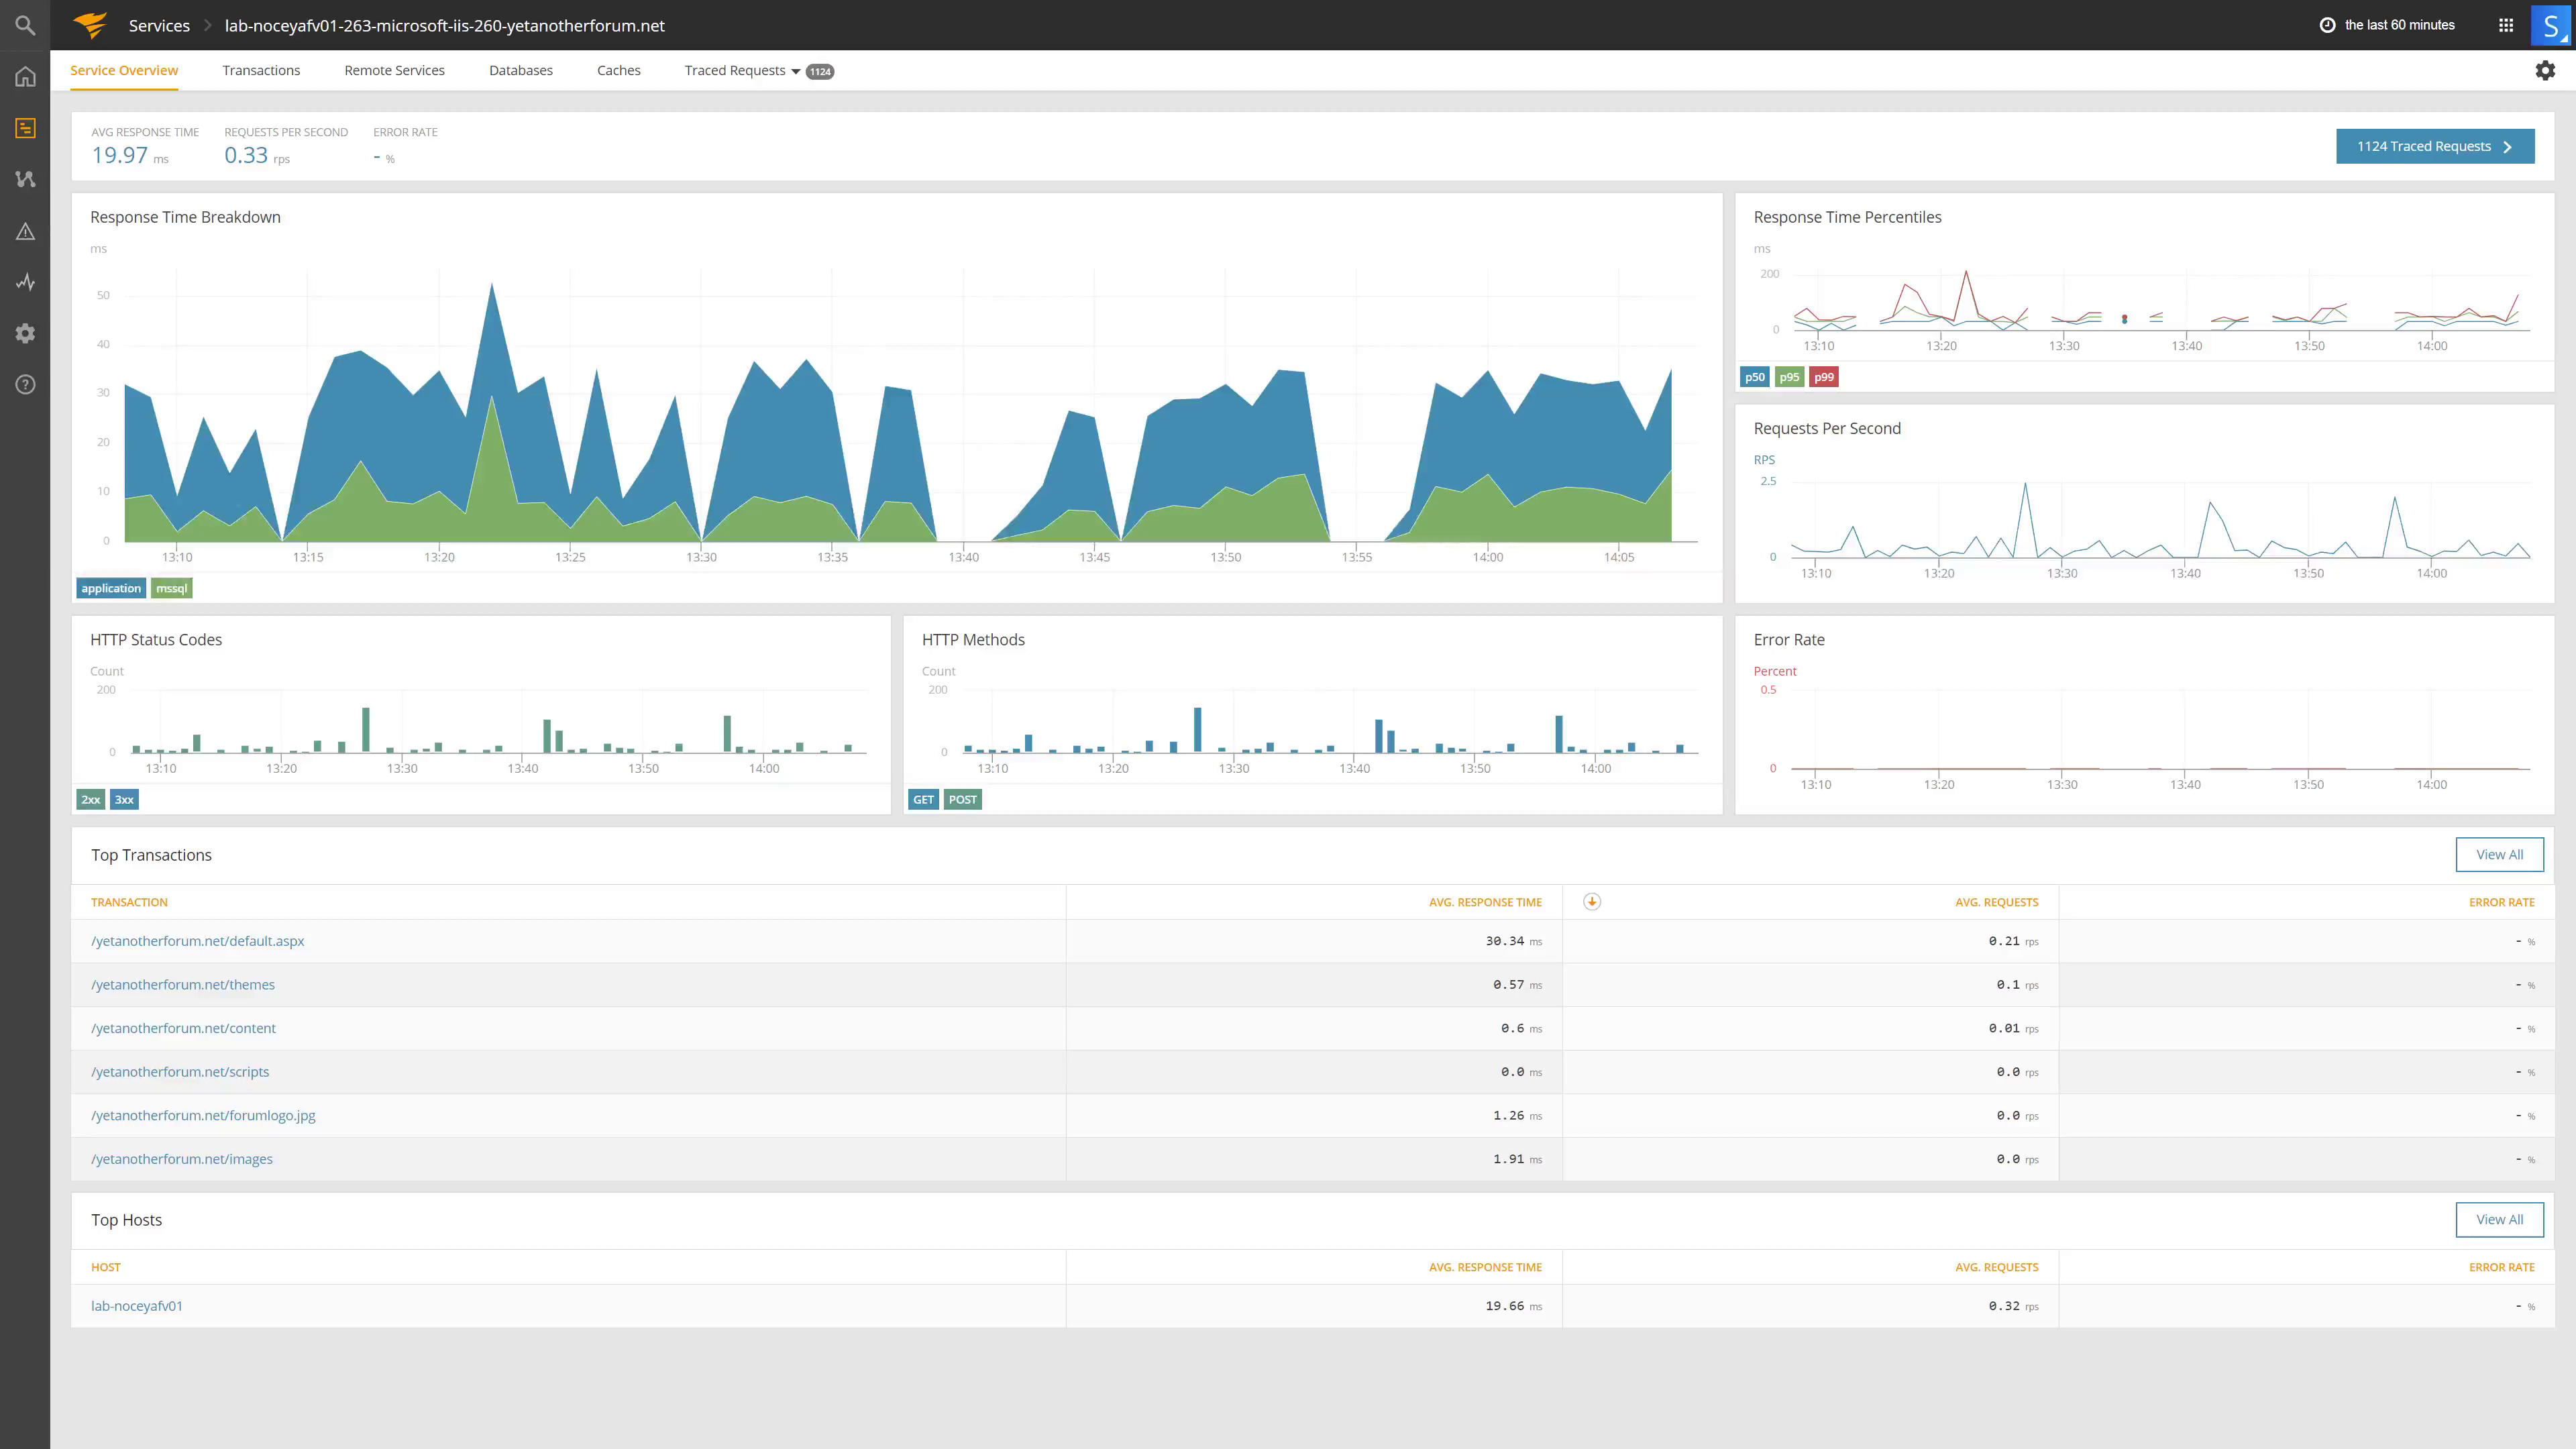Click the Response Time Breakdown chart title

(x=185, y=217)
